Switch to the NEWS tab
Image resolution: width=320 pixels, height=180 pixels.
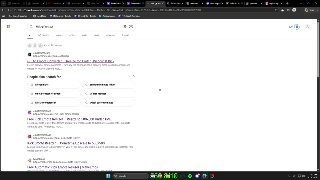click(x=96, y=35)
